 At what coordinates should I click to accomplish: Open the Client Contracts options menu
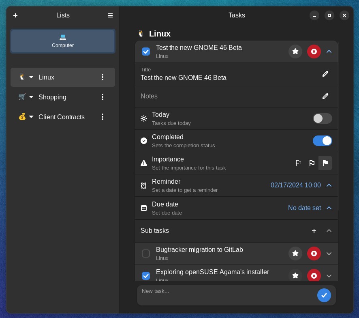click(x=103, y=117)
